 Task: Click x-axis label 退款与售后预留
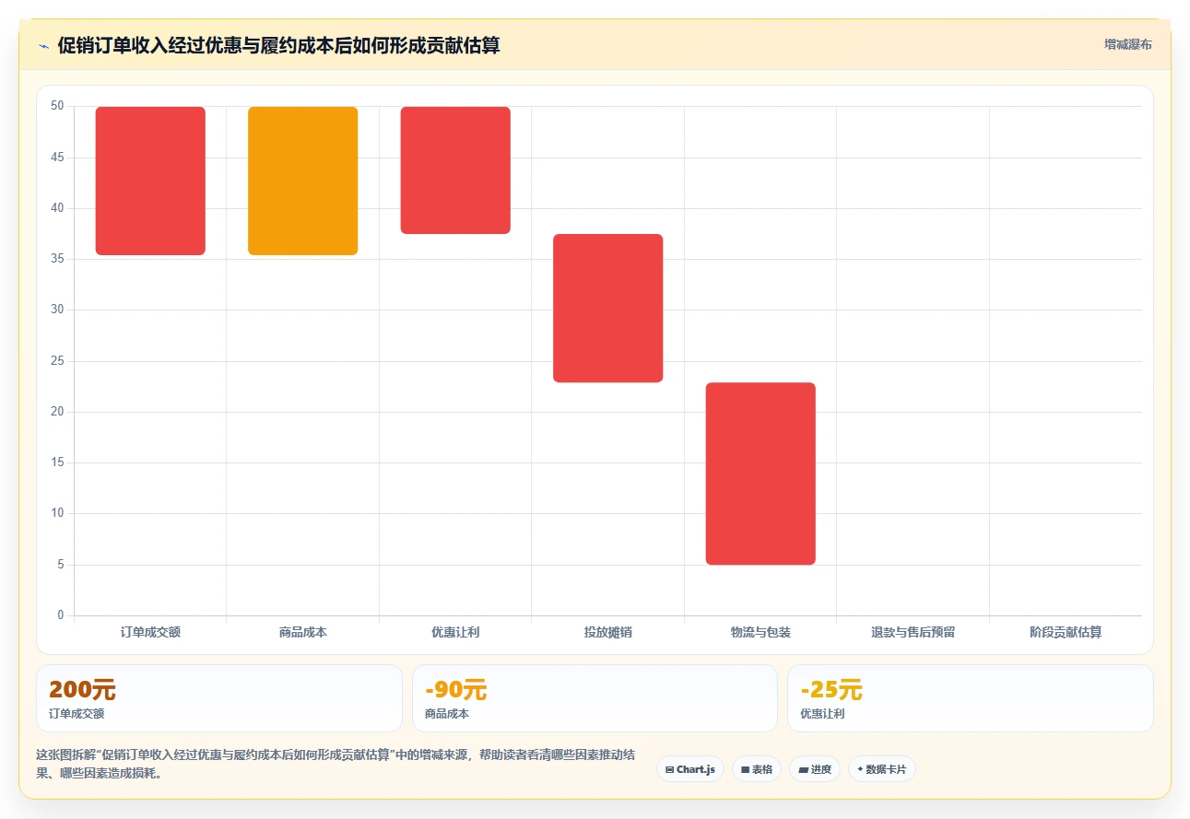[913, 632]
